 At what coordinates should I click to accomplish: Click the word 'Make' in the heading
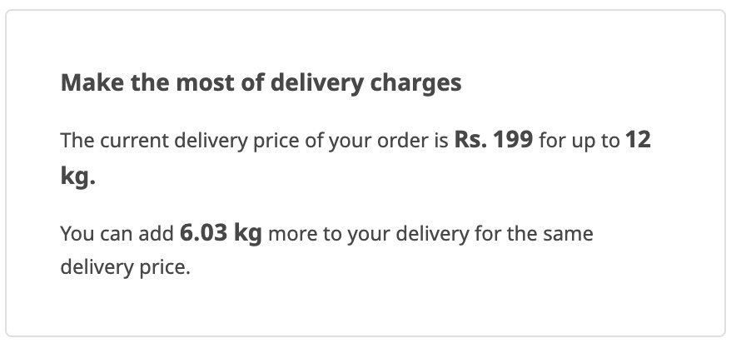[x=92, y=82]
